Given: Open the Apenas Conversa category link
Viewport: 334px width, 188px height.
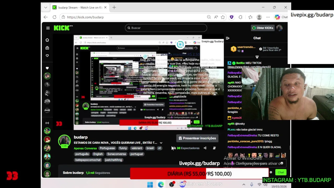Looking at the screenshot, I should pyautogui.click(x=85, y=148).
